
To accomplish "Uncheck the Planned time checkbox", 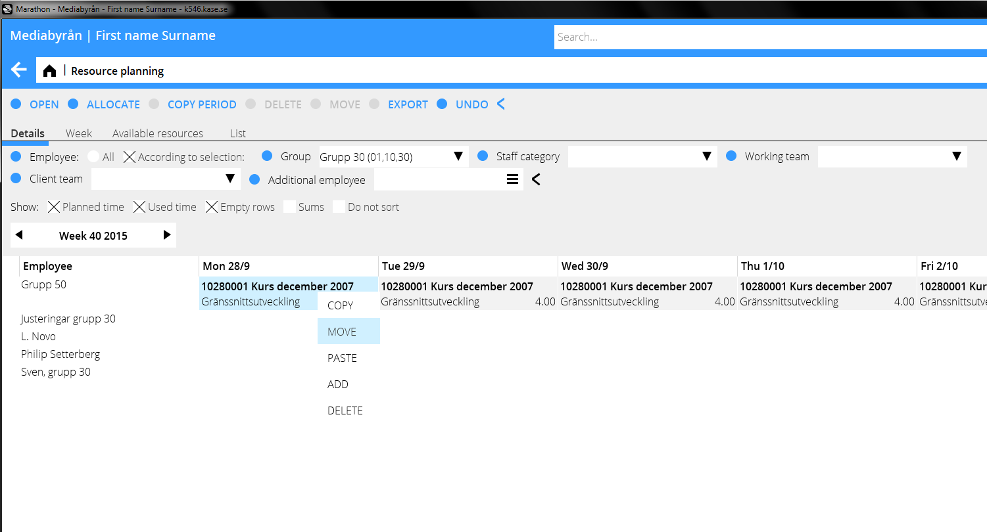I will click(54, 207).
